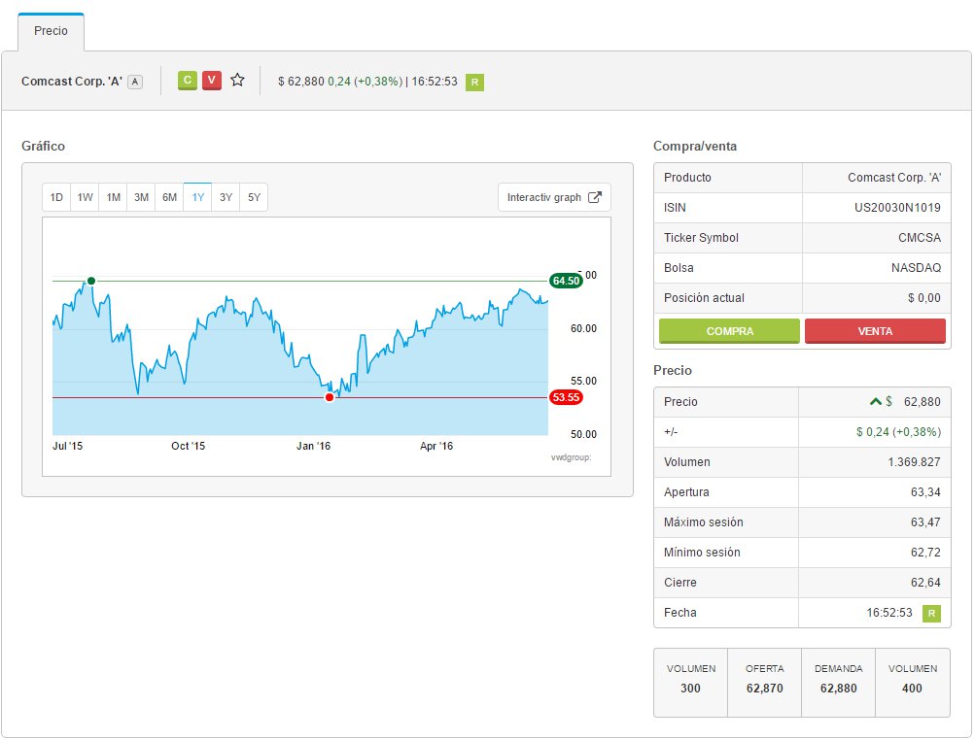Click the Compra/venta section heading
Image resolution: width=975 pixels, height=740 pixels.
click(x=695, y=146)
